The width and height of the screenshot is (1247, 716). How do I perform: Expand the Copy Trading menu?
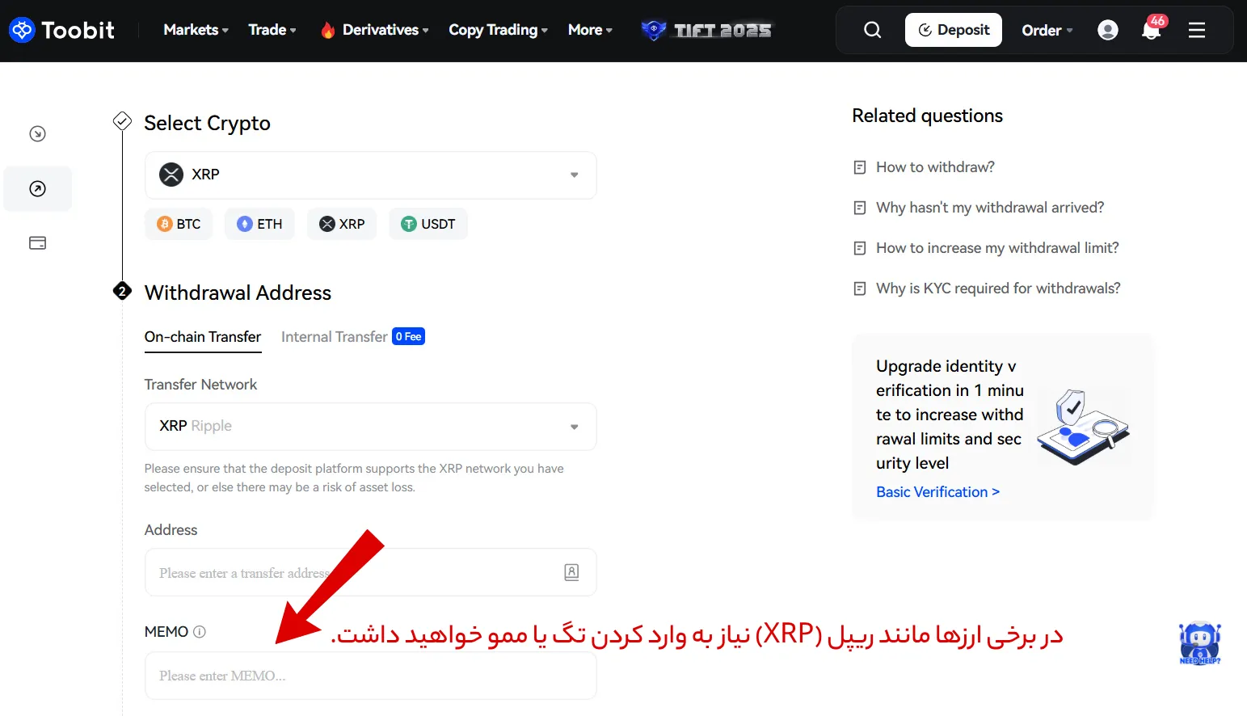pyautogui.click(x=499, y=30)
